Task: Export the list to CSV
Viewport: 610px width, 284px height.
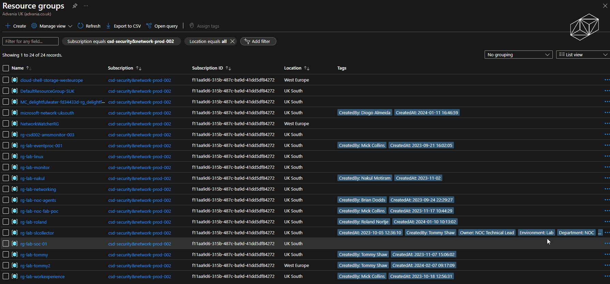Action: click(x=123, y=26)
